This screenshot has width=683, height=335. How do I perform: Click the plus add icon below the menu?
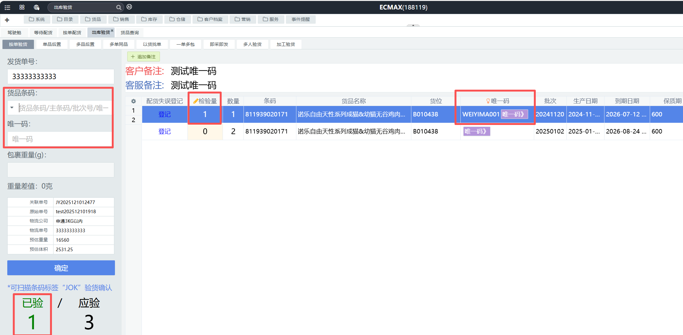7,20
